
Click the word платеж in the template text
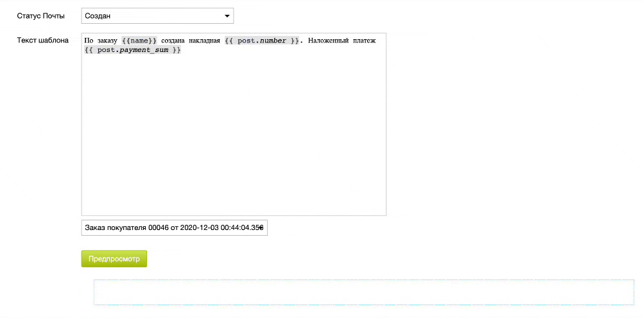tap(367, 40)
